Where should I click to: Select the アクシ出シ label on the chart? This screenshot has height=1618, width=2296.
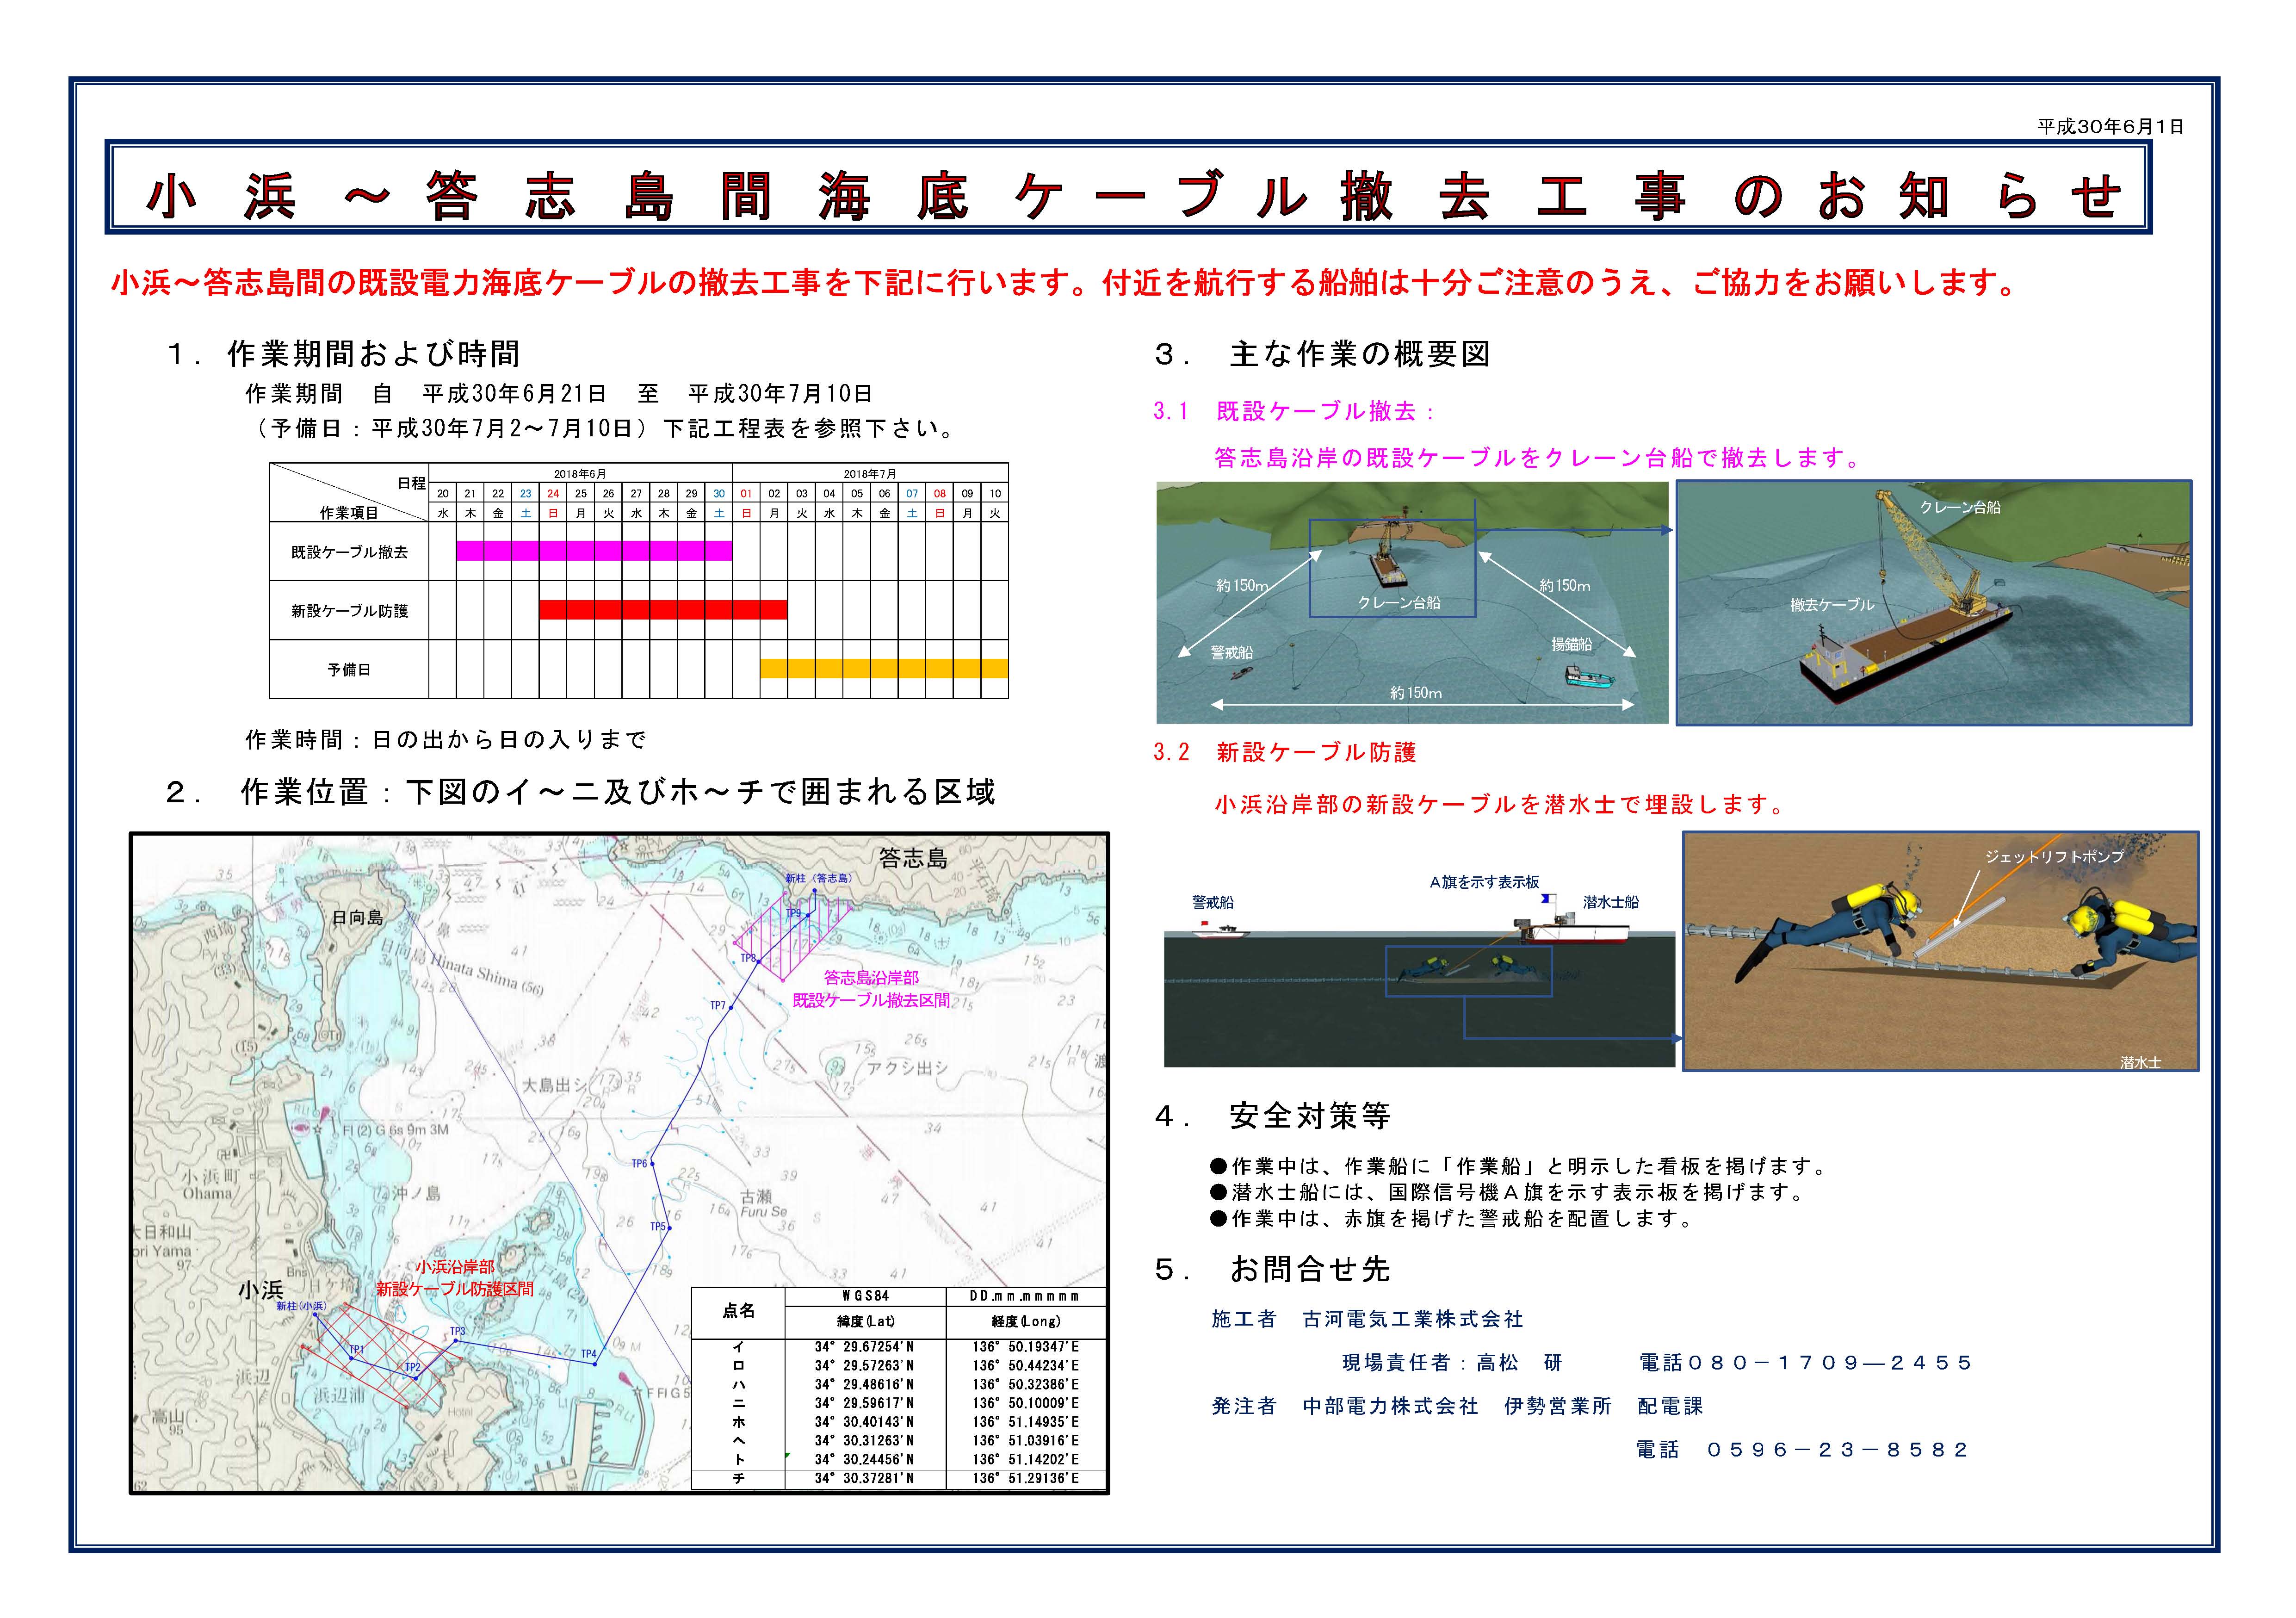point(908,1068)
